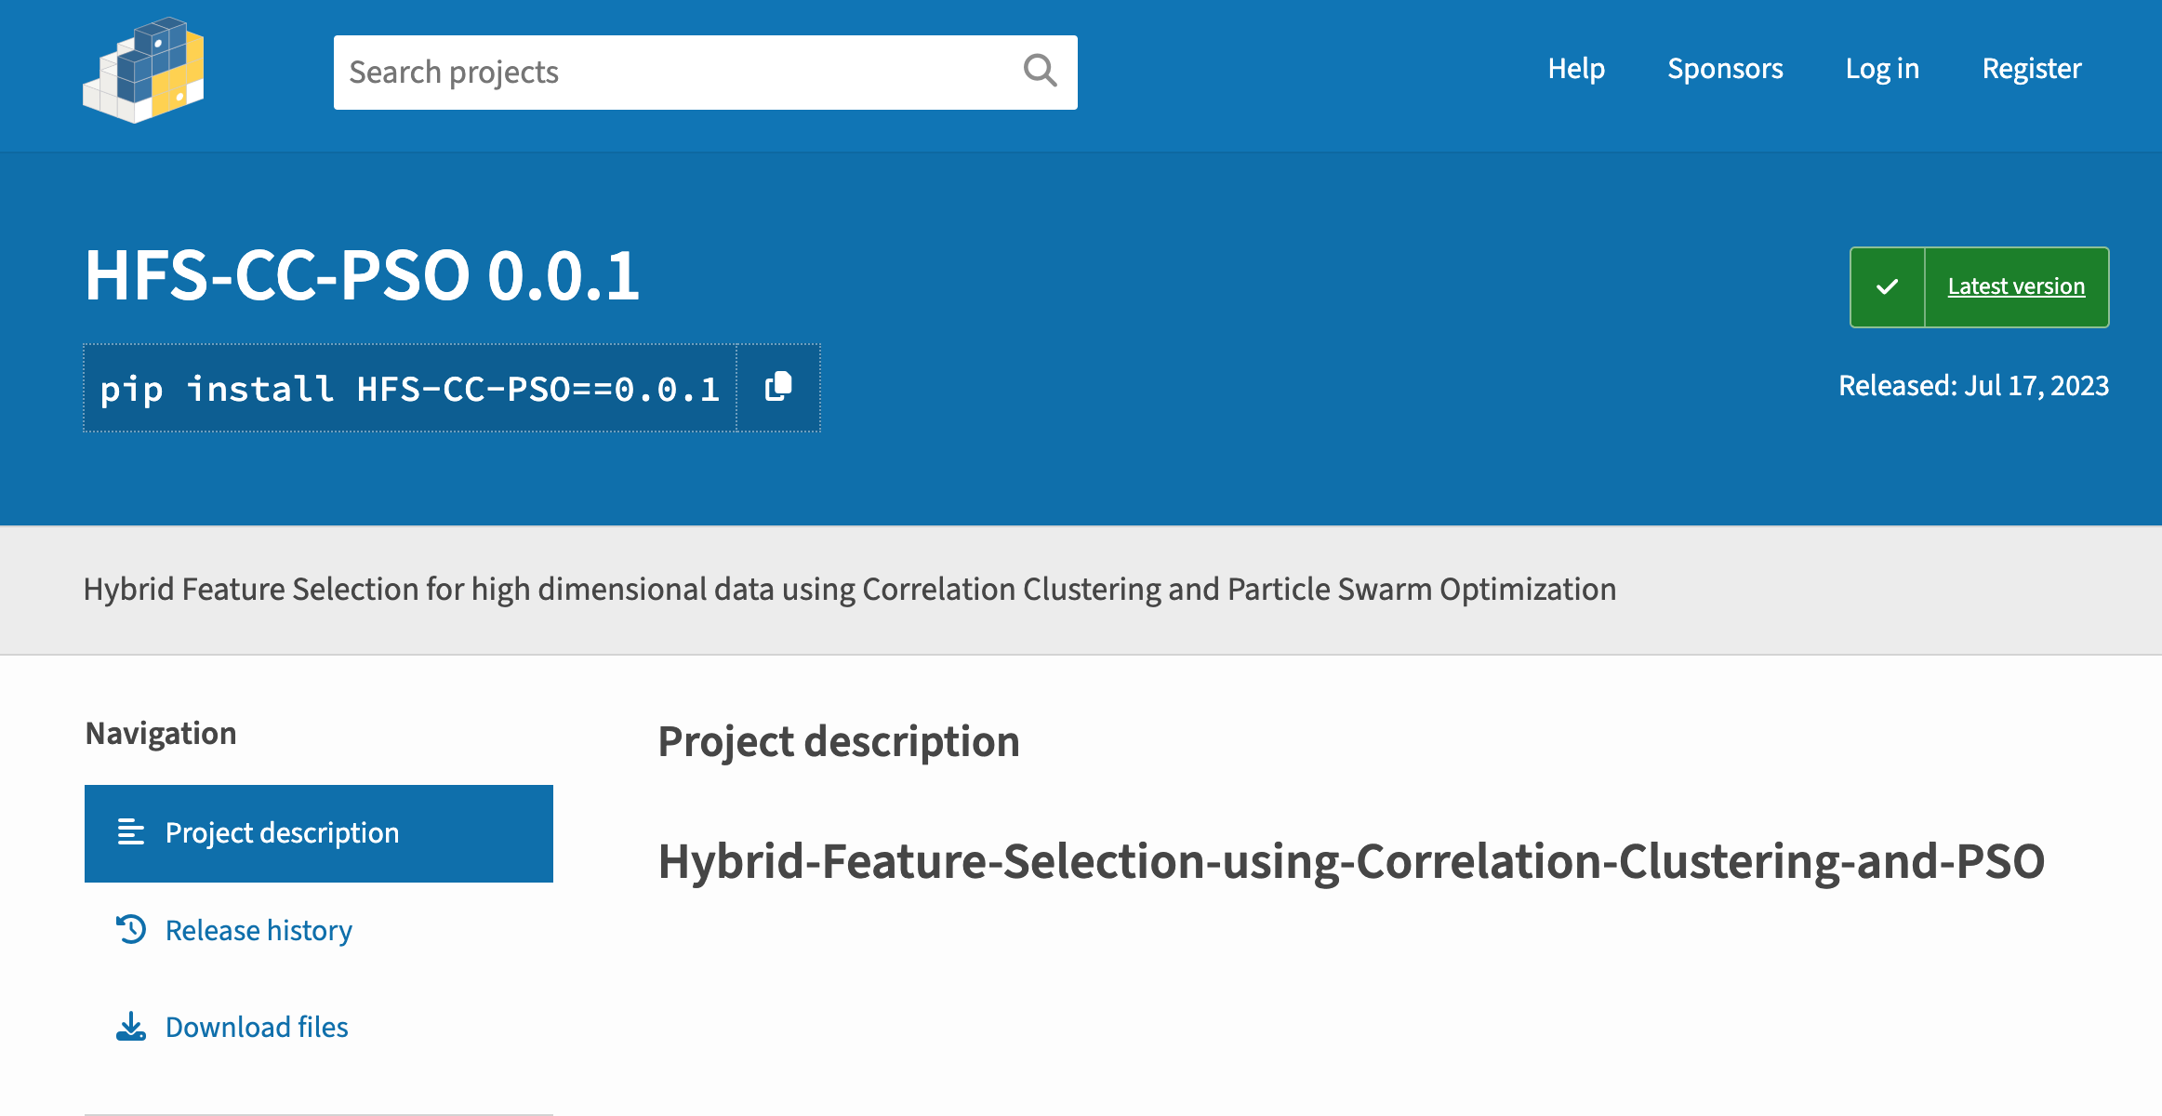
Task: Select the Project description navigation tab
Action: point(319,833)
